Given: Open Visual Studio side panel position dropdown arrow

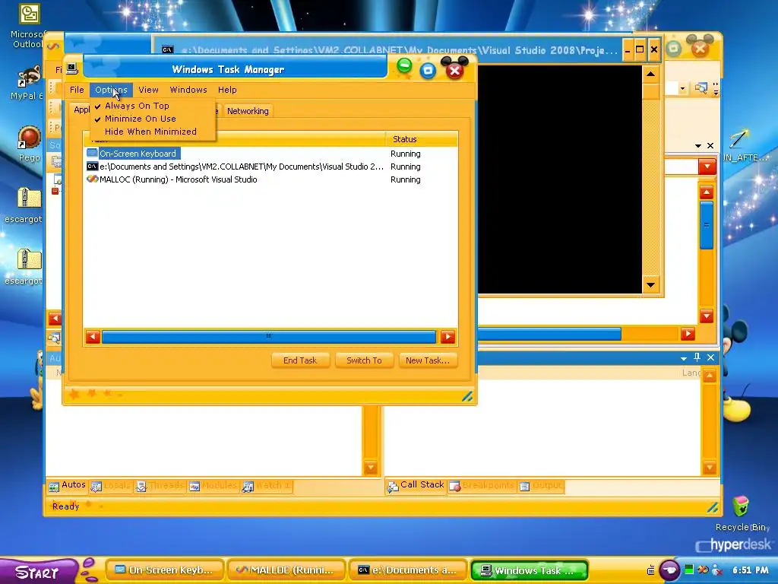Looking at the screenshot, I should tap(698, 145).
